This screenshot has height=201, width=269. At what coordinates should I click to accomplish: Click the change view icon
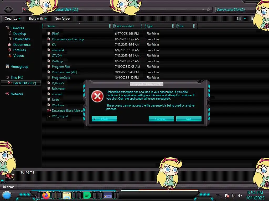point(239,19)
